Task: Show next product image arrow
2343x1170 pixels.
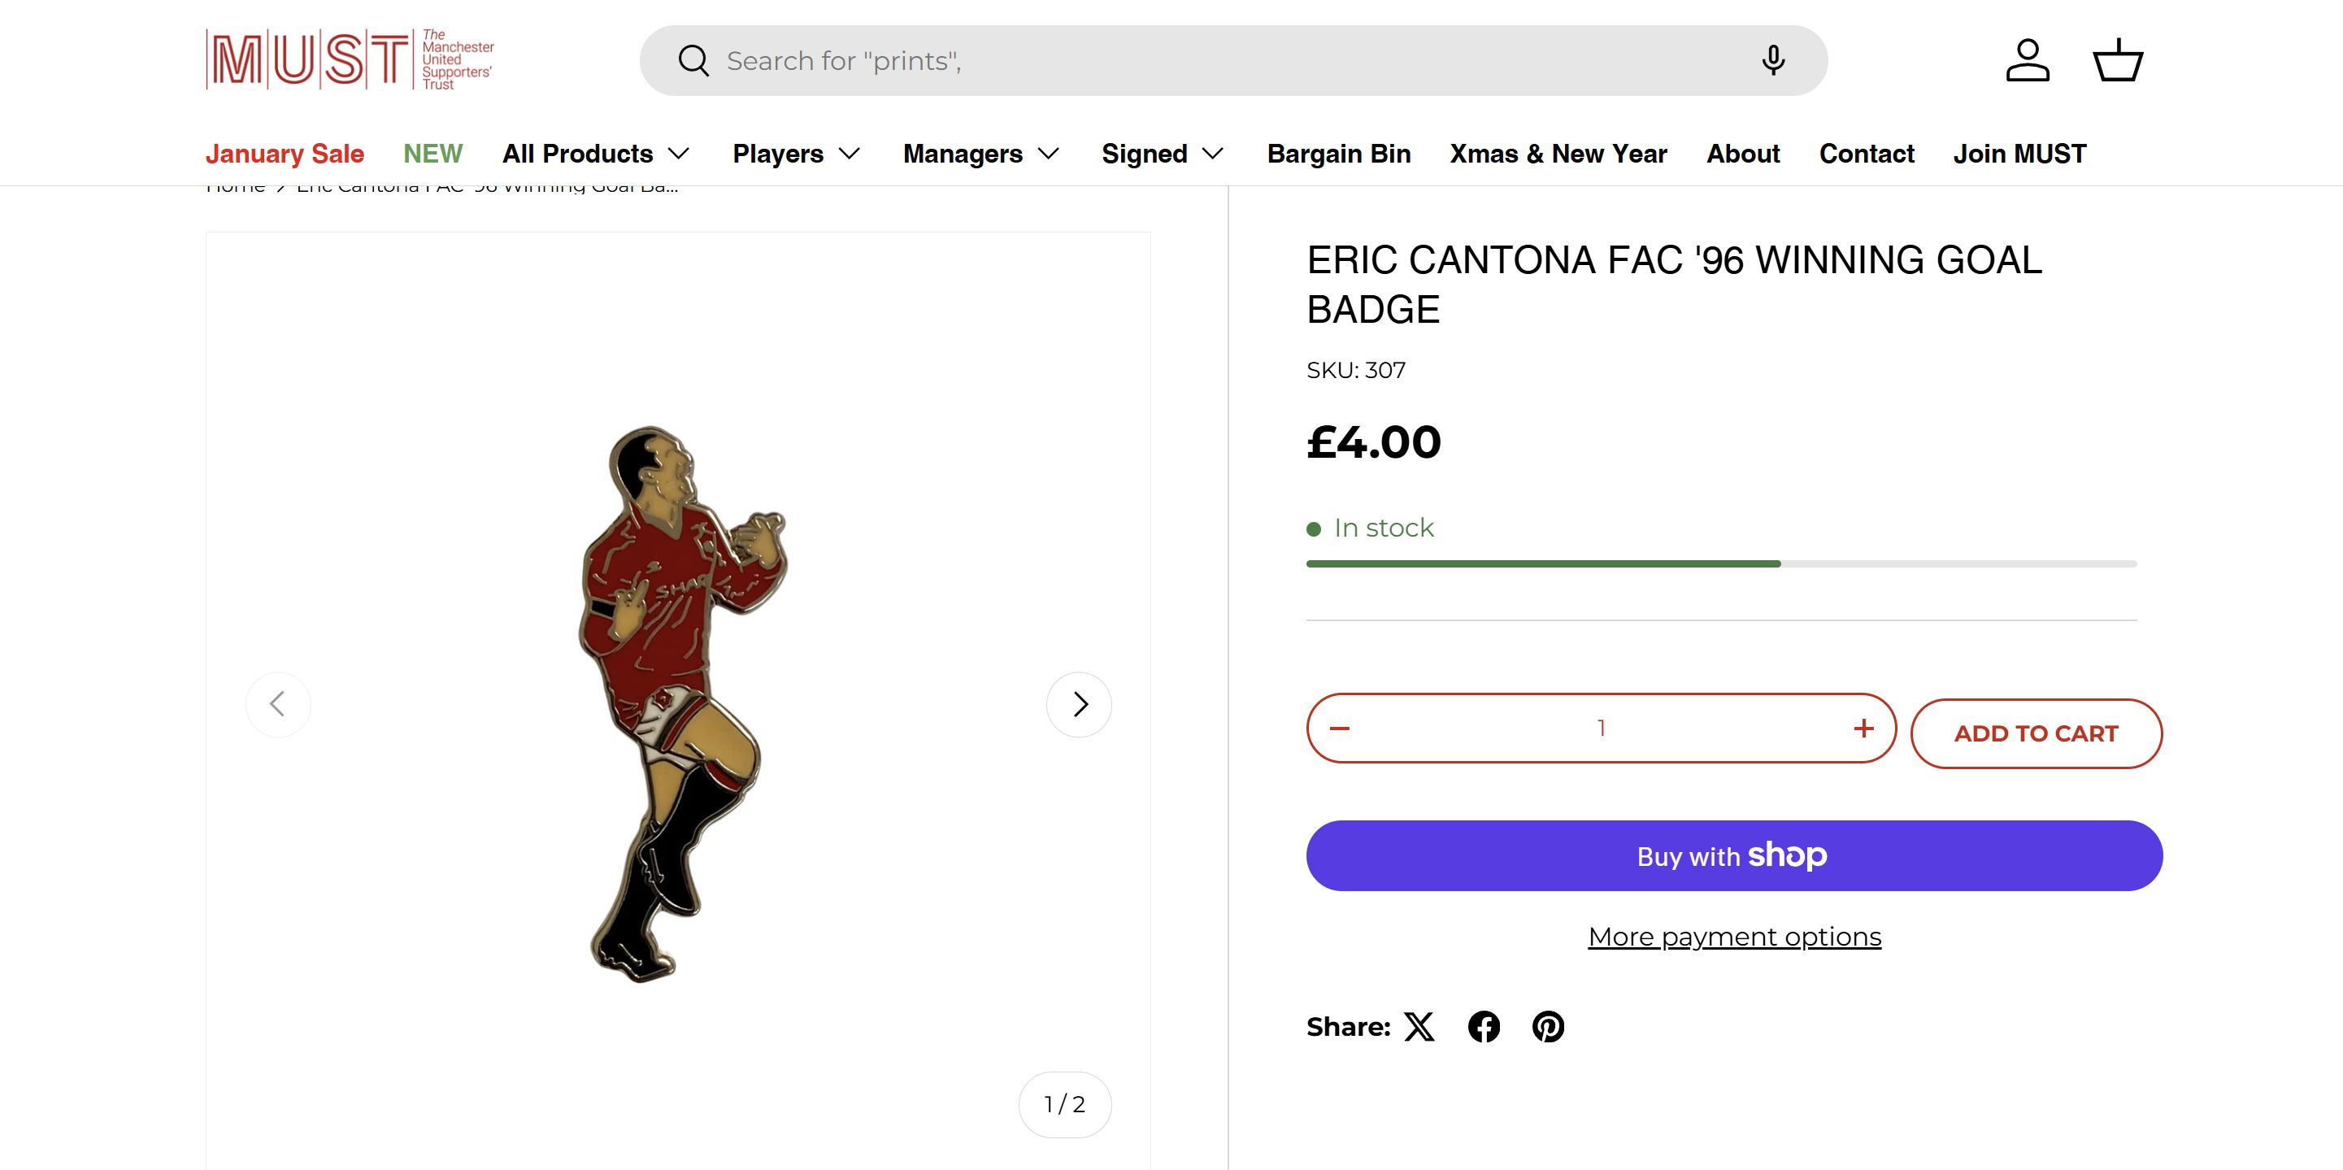Action: click(x=1080, y=704)
